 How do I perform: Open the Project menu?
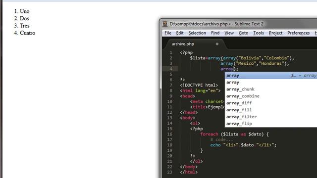tap(275, 33)
